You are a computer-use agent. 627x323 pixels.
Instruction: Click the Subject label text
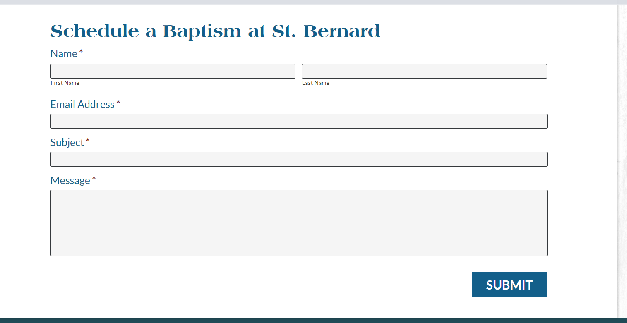(67, 143)
